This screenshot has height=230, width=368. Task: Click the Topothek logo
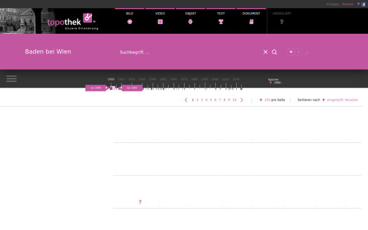coord(73,21)
